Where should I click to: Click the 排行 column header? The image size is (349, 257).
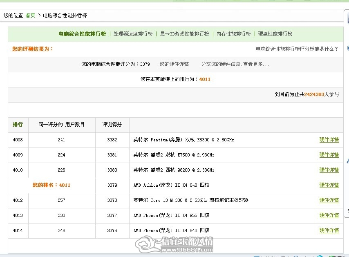click(18, 125)
